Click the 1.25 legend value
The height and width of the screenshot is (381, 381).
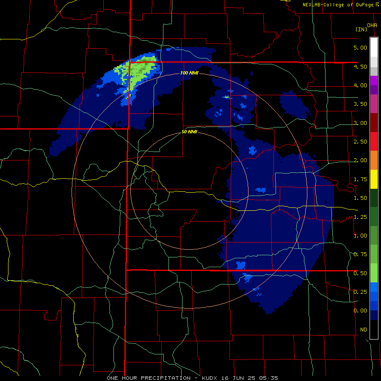point(360,217)
